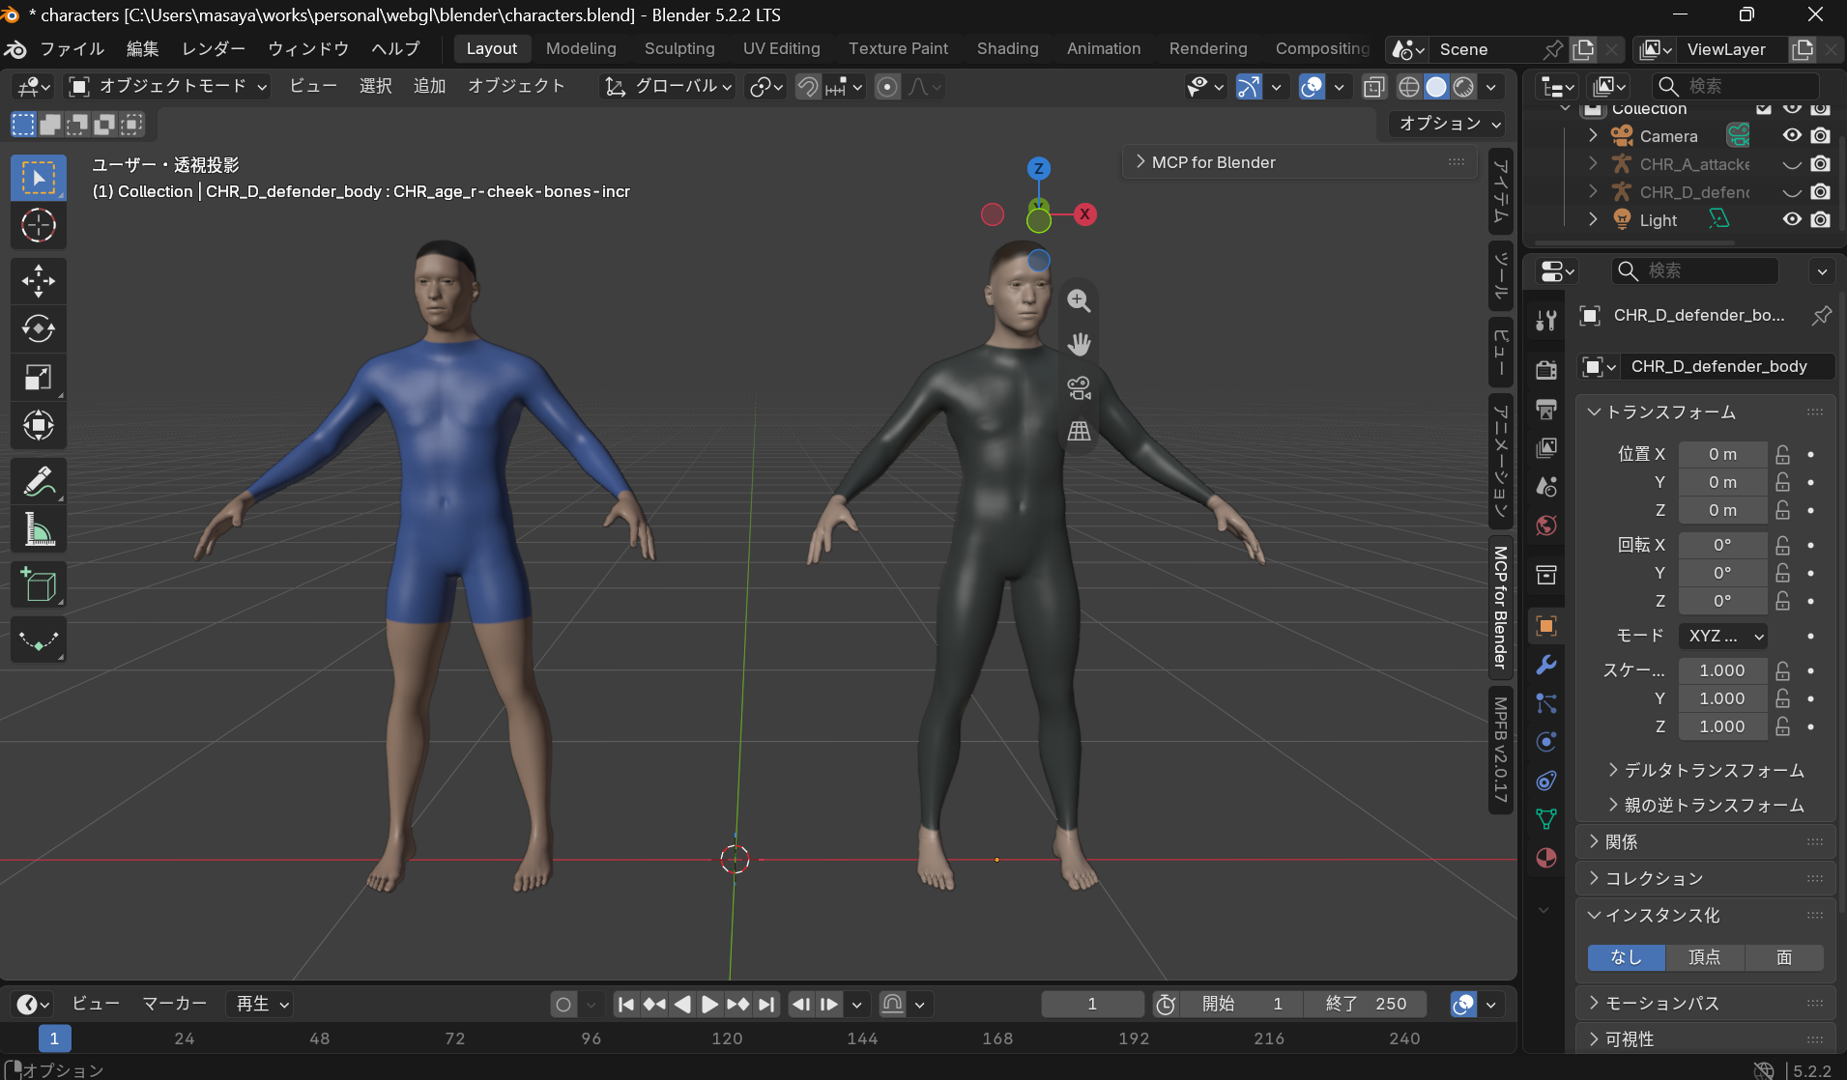Click the 終了 250 end frame field
1847x1080 pixels.
tap(1366, 1005)
